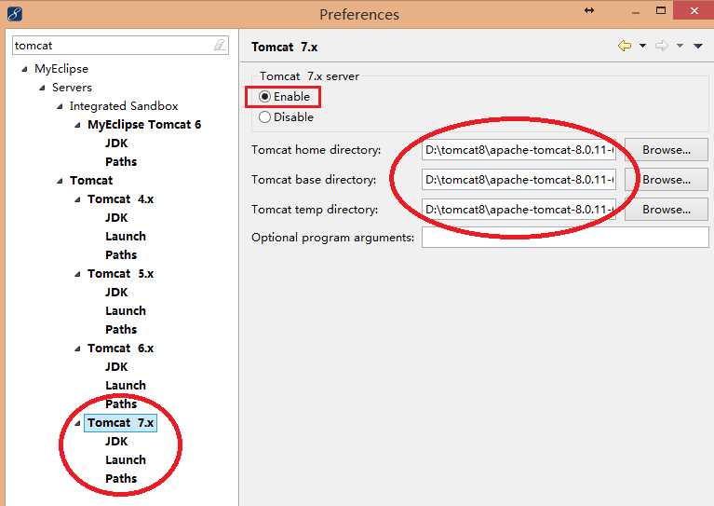Collapse the Tomcat parent node

pyautogui.click(x=61, y=181)
